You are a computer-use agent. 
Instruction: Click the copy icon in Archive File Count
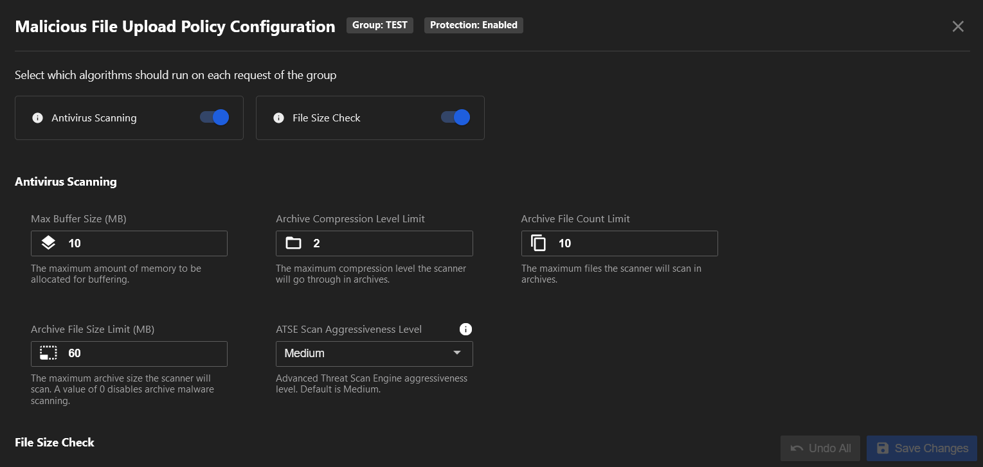pos(538,243)
